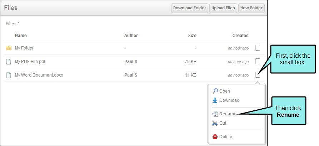Open the My Word Document.docx file name
The width and height of the screenshot is (319, 146).
(39, 75)
